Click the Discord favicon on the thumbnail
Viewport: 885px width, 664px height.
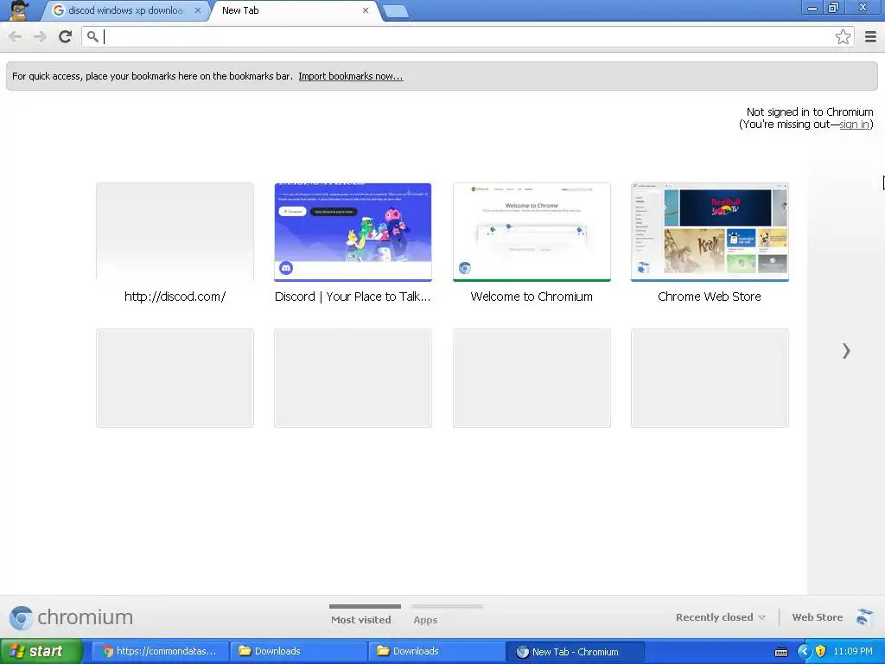286,268
